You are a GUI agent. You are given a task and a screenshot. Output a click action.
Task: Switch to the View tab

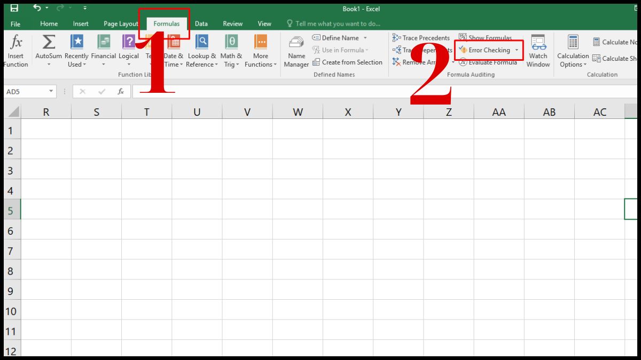pos(264,23)
